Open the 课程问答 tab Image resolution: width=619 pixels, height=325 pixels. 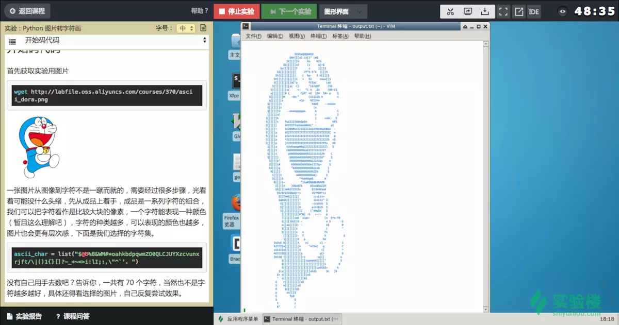coord(72,316)
